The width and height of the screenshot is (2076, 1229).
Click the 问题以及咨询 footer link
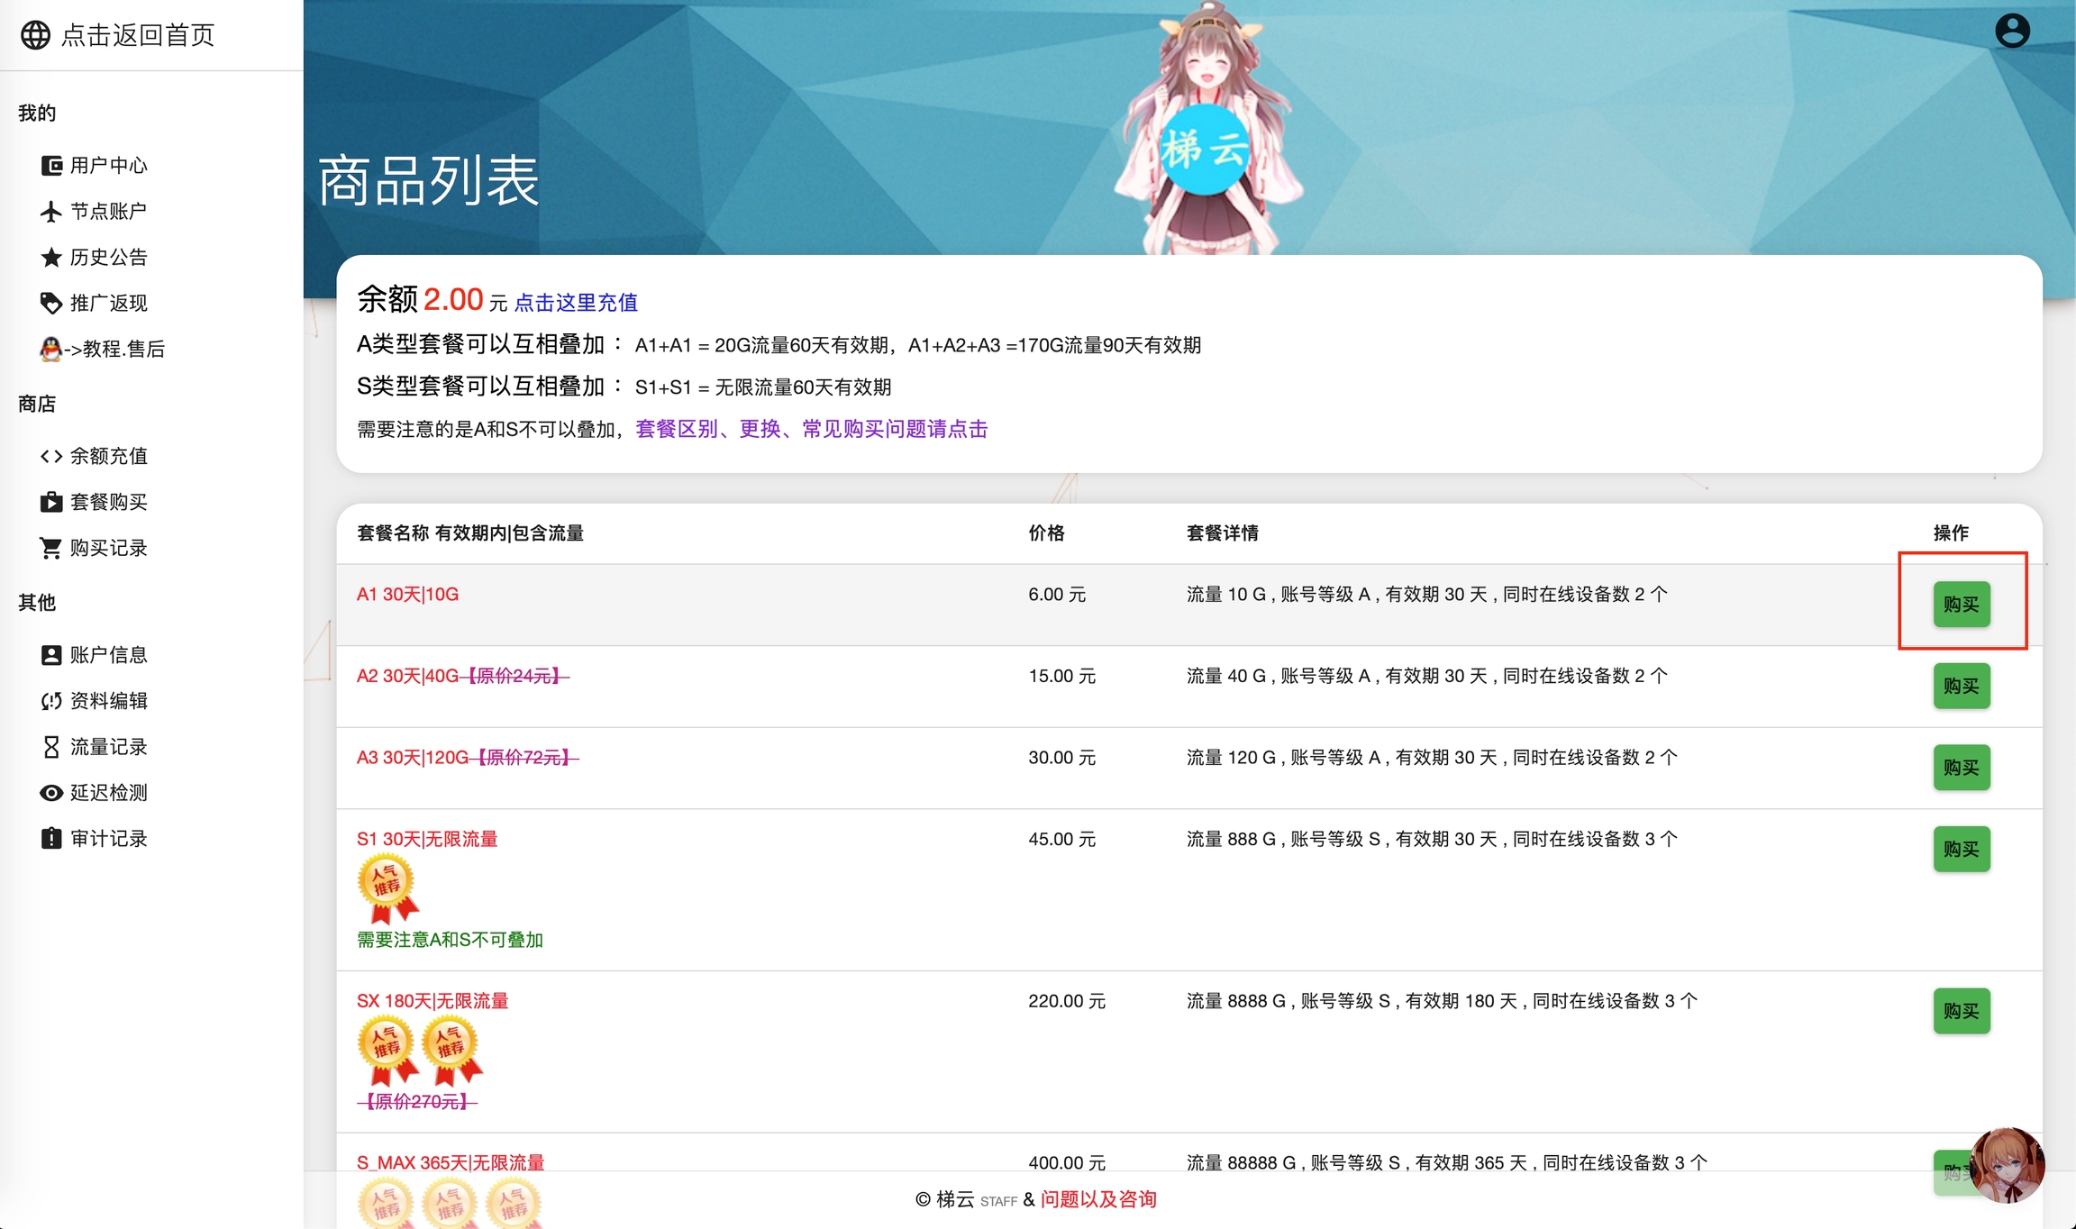1098,1199
